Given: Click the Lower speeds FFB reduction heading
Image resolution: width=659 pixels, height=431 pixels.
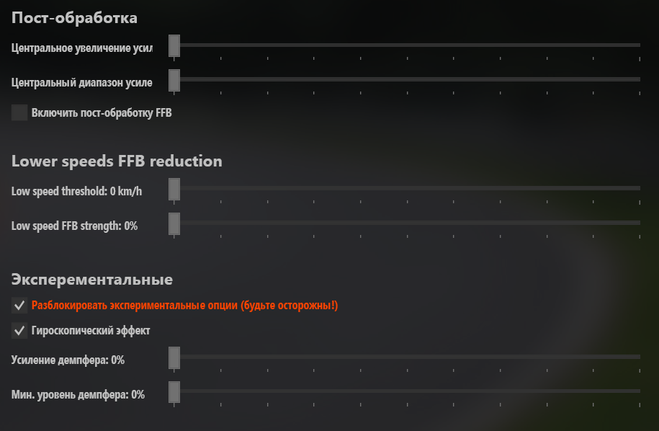Looking at the screenshot, I should point(117,161).
